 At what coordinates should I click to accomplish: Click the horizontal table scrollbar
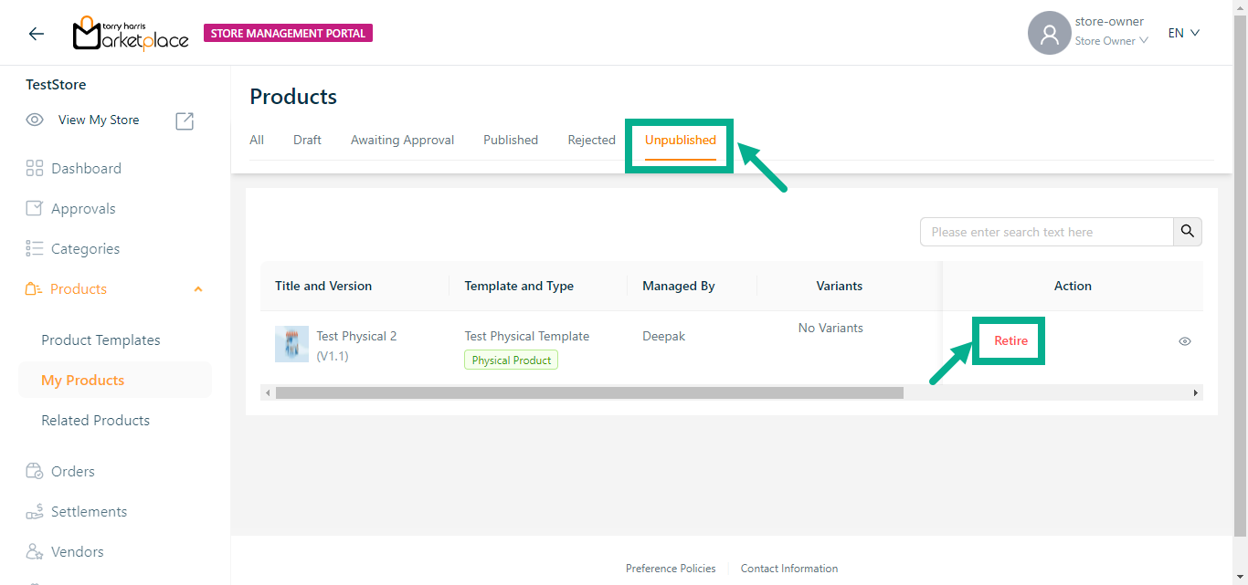click(588, 392)
